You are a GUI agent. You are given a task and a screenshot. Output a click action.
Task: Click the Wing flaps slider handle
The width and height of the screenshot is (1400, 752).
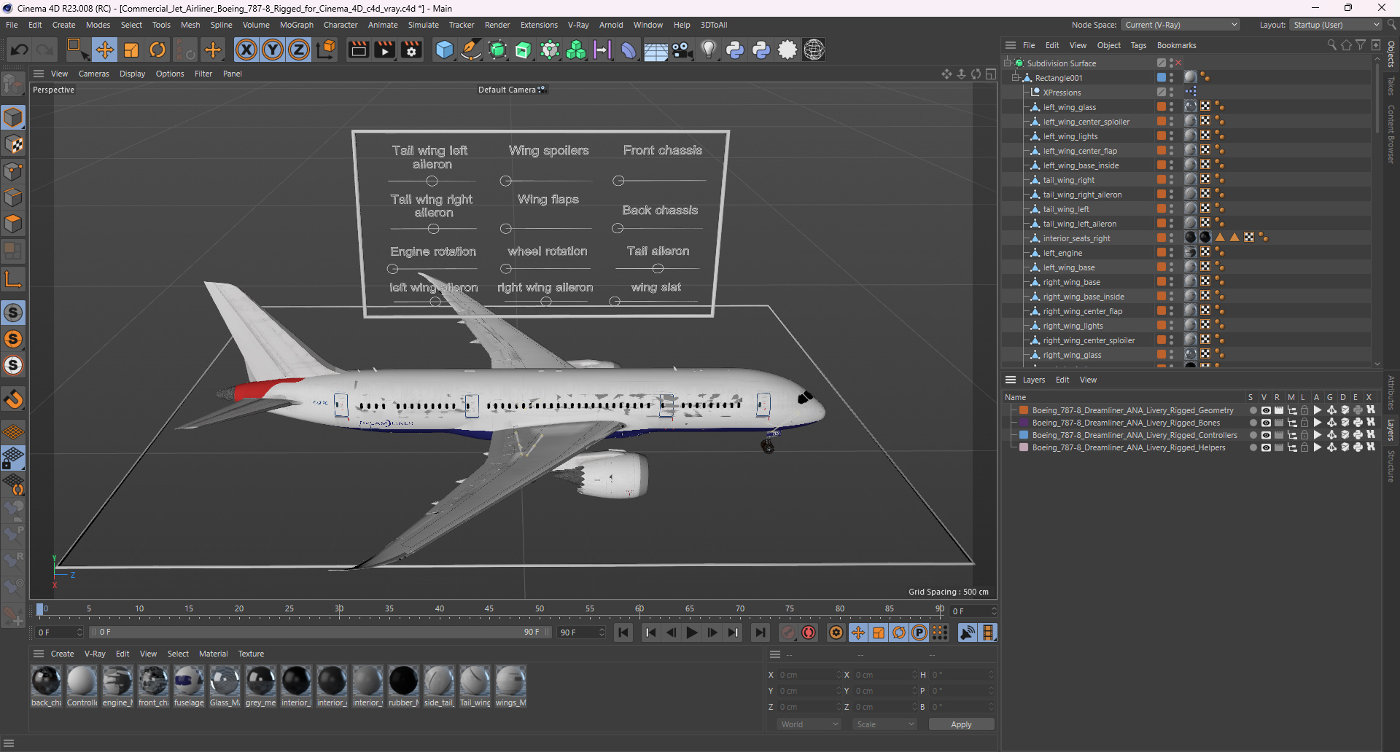[506, 229]
